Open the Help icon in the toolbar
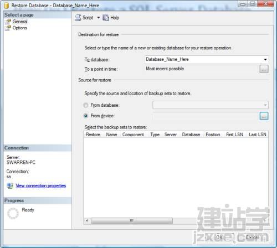Screen dimensions: 277x248 [106, 18]
